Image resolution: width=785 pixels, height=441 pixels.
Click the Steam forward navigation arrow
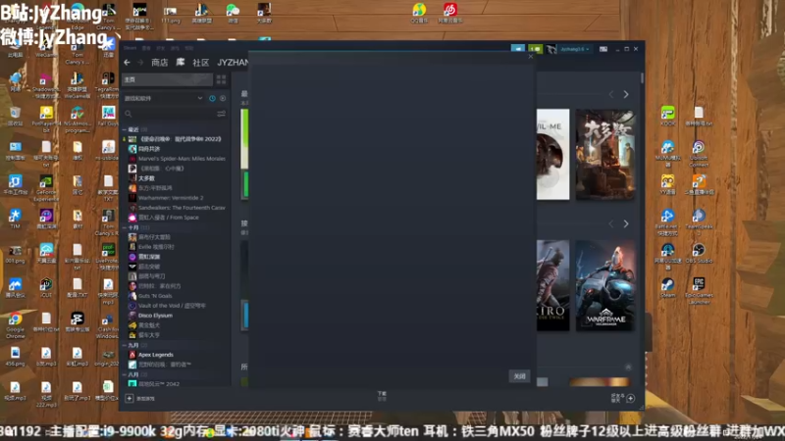tap(140, 63)
